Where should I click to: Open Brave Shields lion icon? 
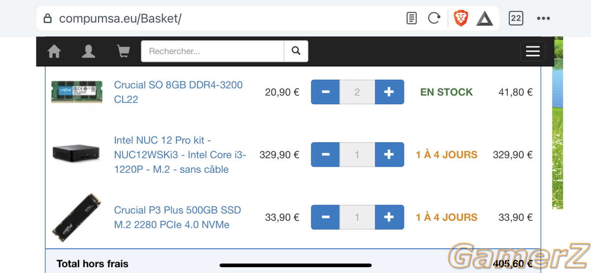pyautogui.click(x=461, y=19)
